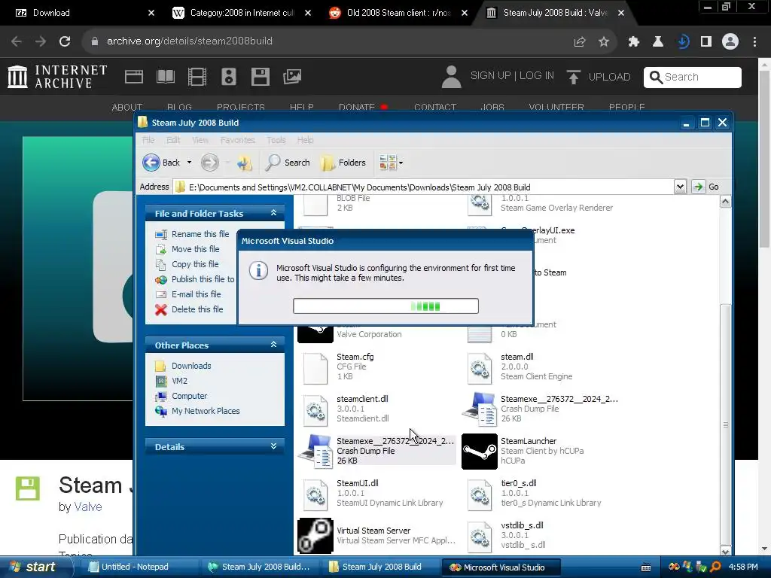
Task: Click the Explorer Search toolbar button
Action: point(288,163)
